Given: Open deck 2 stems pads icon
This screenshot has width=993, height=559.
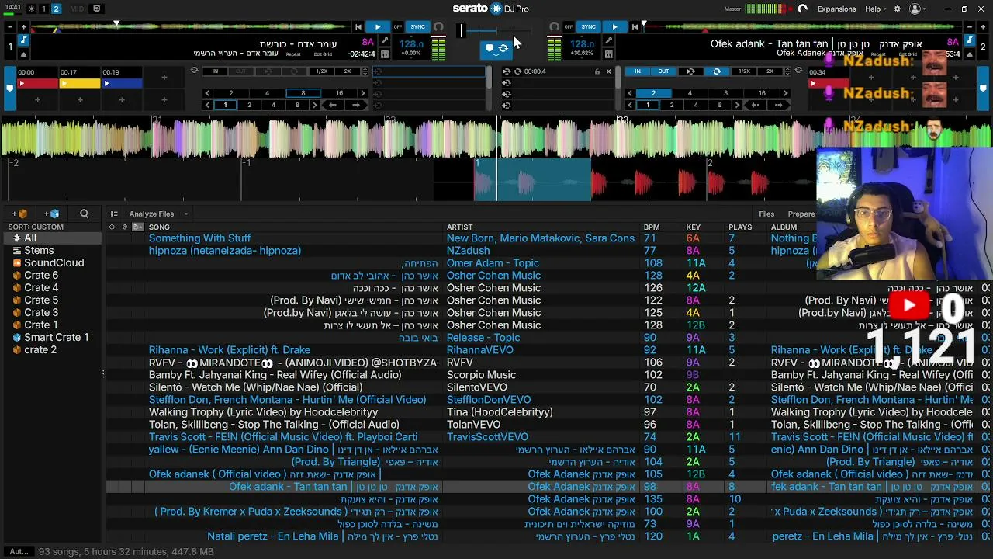Looking at the screenshot, I should [609, 54].
